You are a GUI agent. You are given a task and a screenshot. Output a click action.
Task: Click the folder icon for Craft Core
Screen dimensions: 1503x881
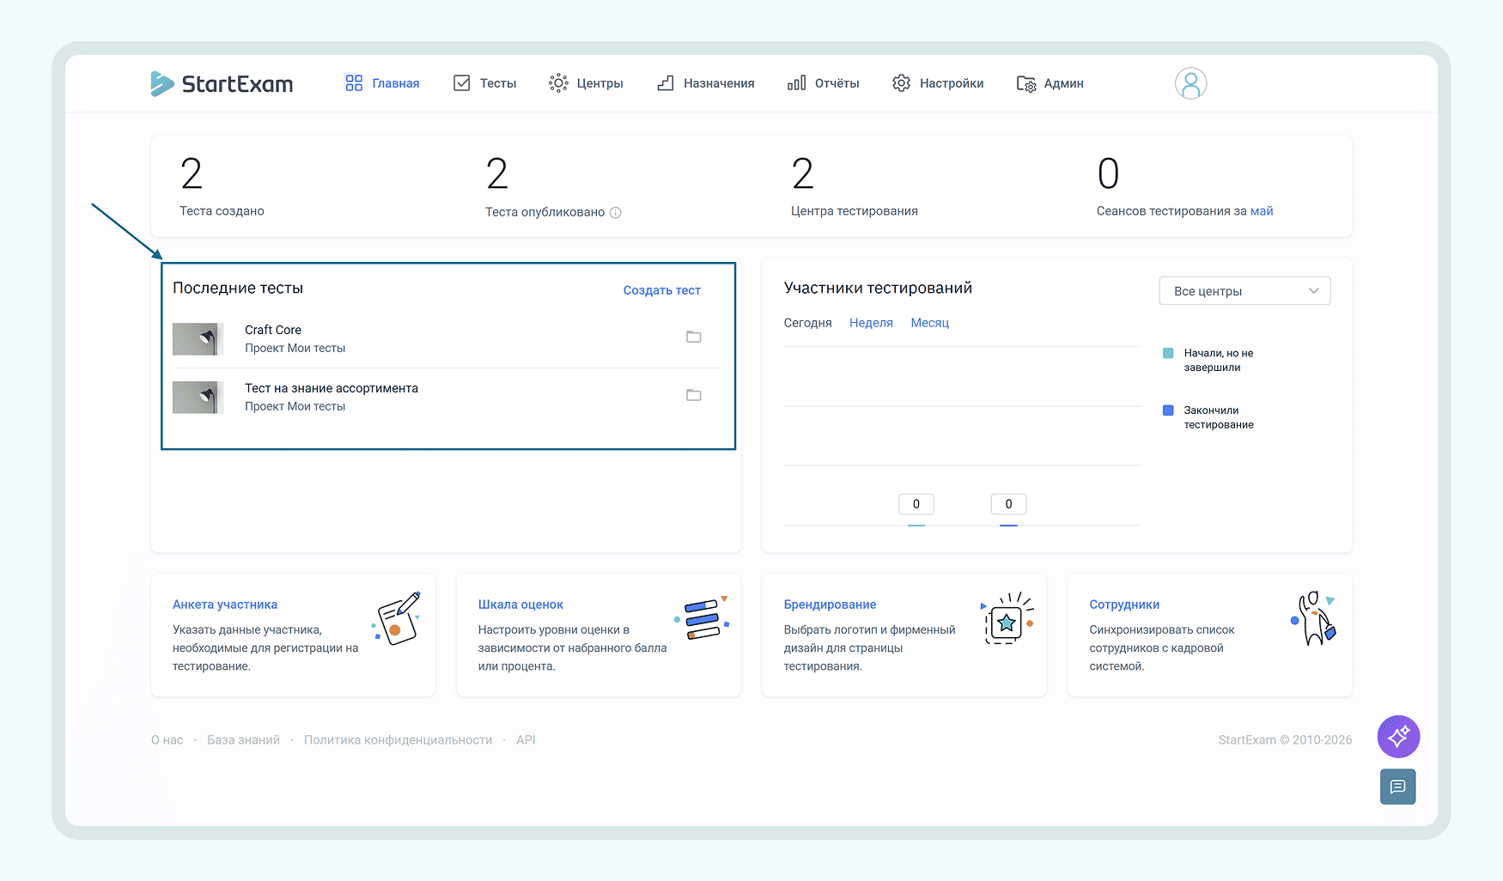694,337
